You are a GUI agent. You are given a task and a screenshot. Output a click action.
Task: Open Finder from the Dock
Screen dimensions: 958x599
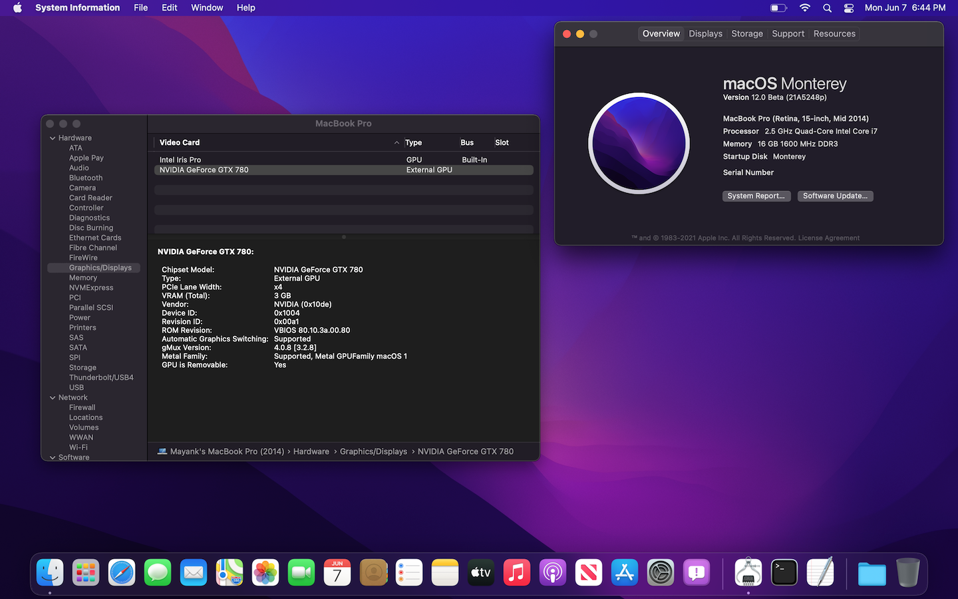coord(50,572)
